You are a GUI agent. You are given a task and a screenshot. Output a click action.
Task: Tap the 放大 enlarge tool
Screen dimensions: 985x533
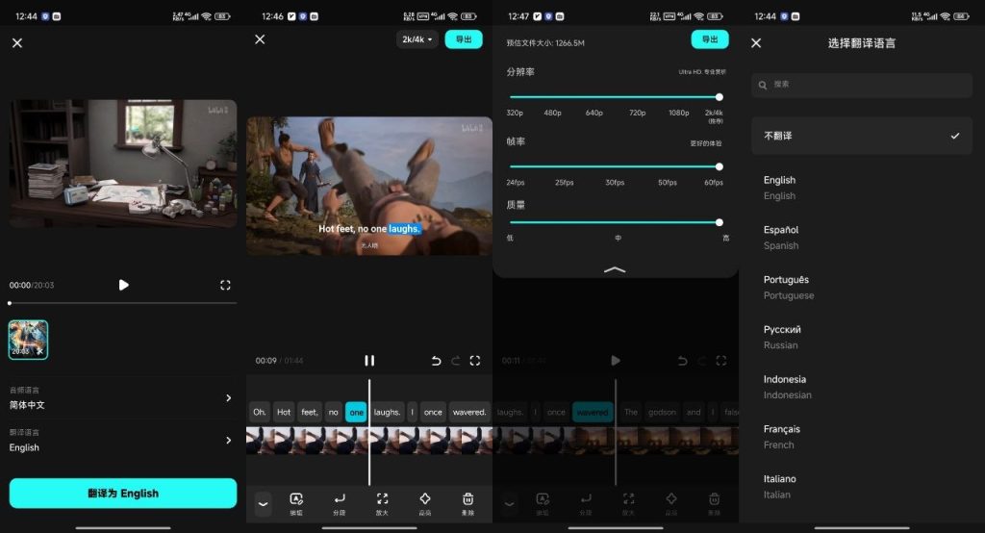click(x=382, y=503)
